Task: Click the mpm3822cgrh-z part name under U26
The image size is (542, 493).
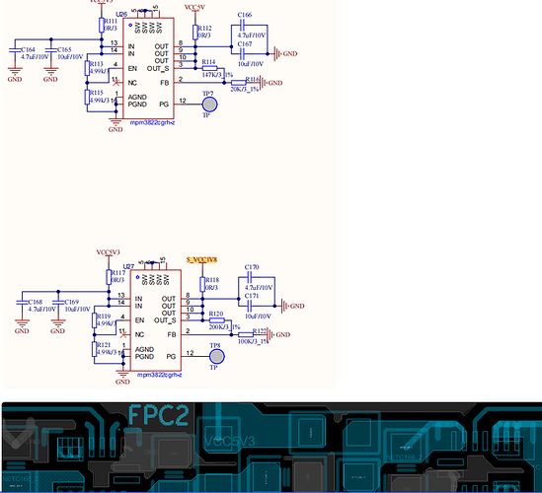Action: click(x=152, y=122)
